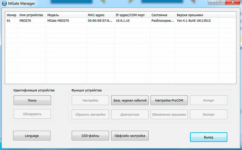Click the MGate Manager title bar icon
Viewport: 242px width, 150px height.
4,3
